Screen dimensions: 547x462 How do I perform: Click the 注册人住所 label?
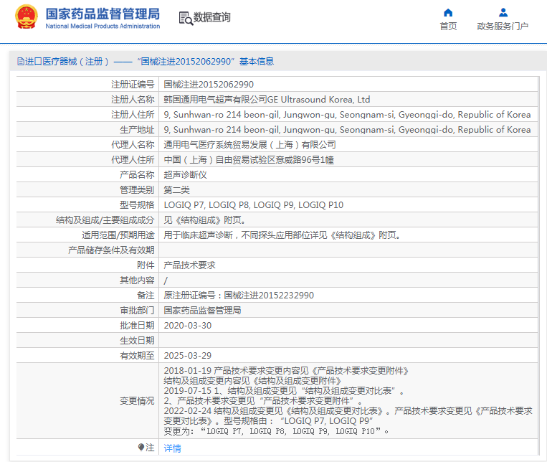(133, 115)
